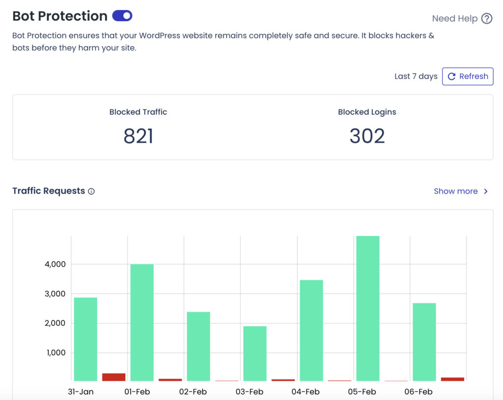Click the Blocked Logins value 302
The height and width of the screenshot is (400, 503).
click(x=367, y=136)
